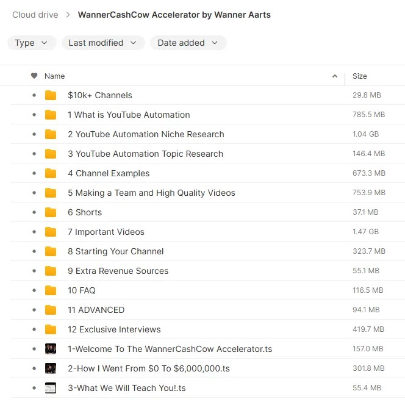Viewport: 405px width, 405px height.
Task: Sort by the Size column header
Action: 359,76
